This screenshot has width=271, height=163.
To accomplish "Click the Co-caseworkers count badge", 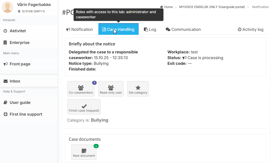I will (x=94, y=83).
